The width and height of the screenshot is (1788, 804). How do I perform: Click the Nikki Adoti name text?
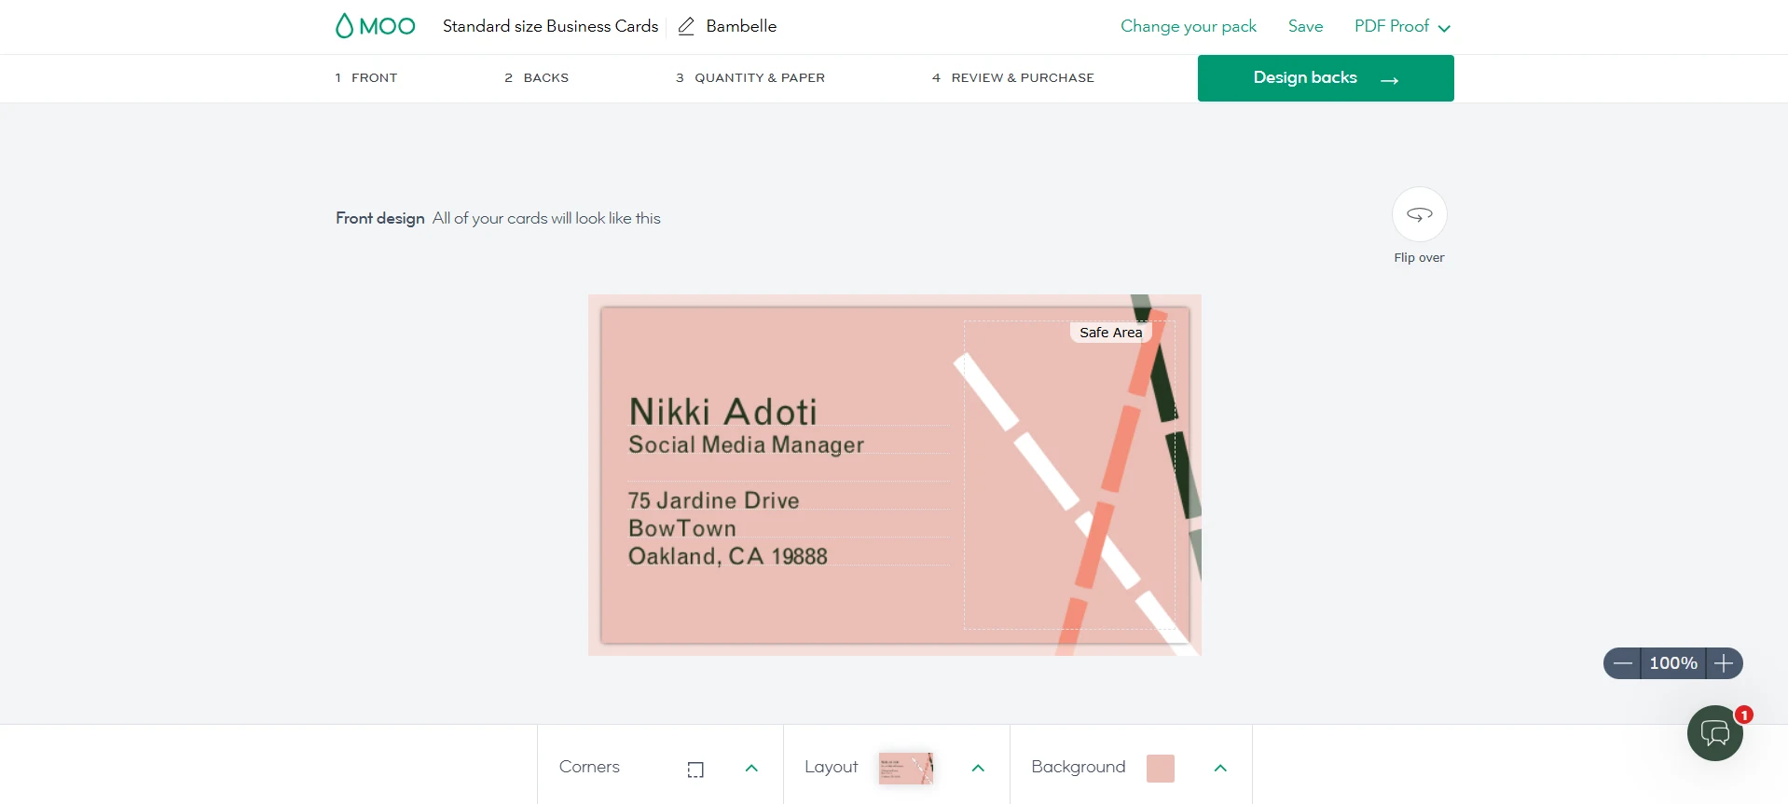coord(723,412)
